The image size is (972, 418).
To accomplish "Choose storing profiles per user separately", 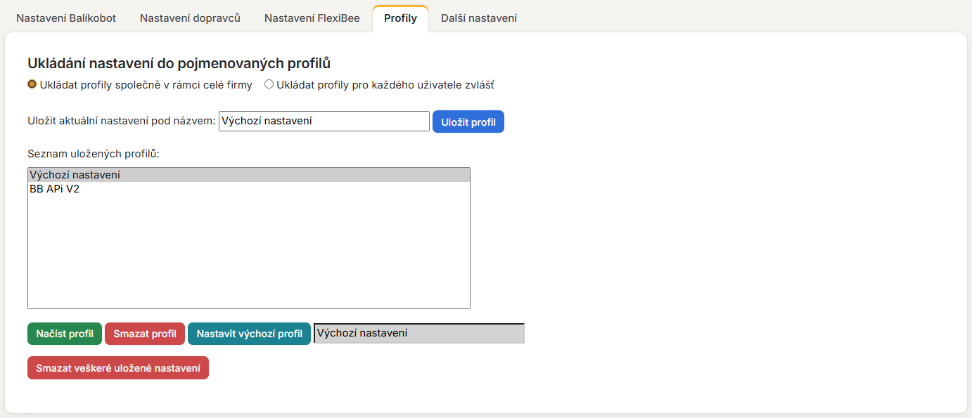I will (269, 84).
